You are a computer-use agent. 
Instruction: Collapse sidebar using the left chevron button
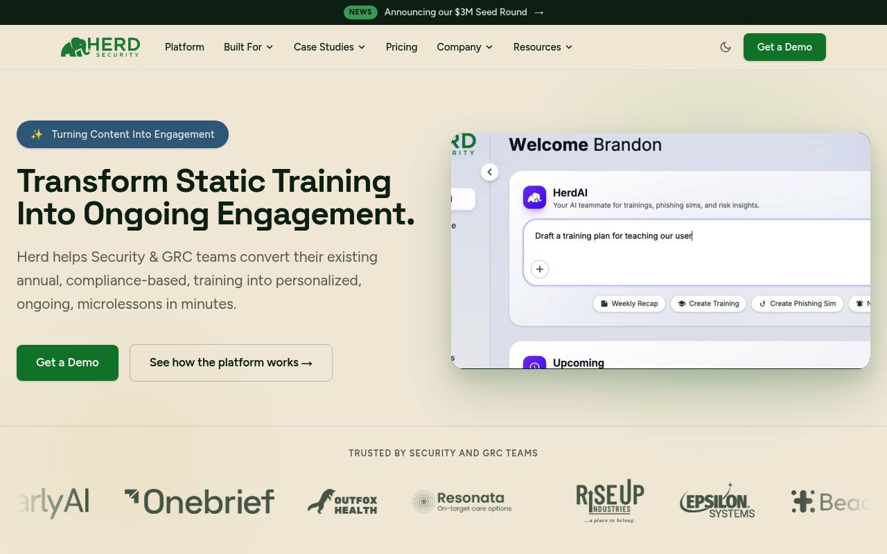click(x=490, y=172)
